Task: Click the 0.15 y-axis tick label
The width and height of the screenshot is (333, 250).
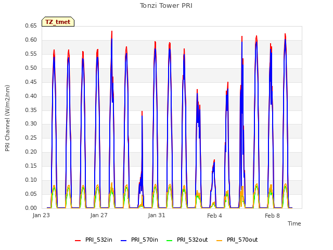Action: (31, 166)
